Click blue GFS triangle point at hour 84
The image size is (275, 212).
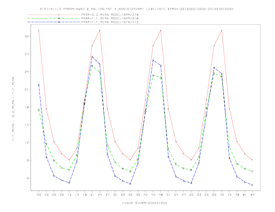coord(252,185)
